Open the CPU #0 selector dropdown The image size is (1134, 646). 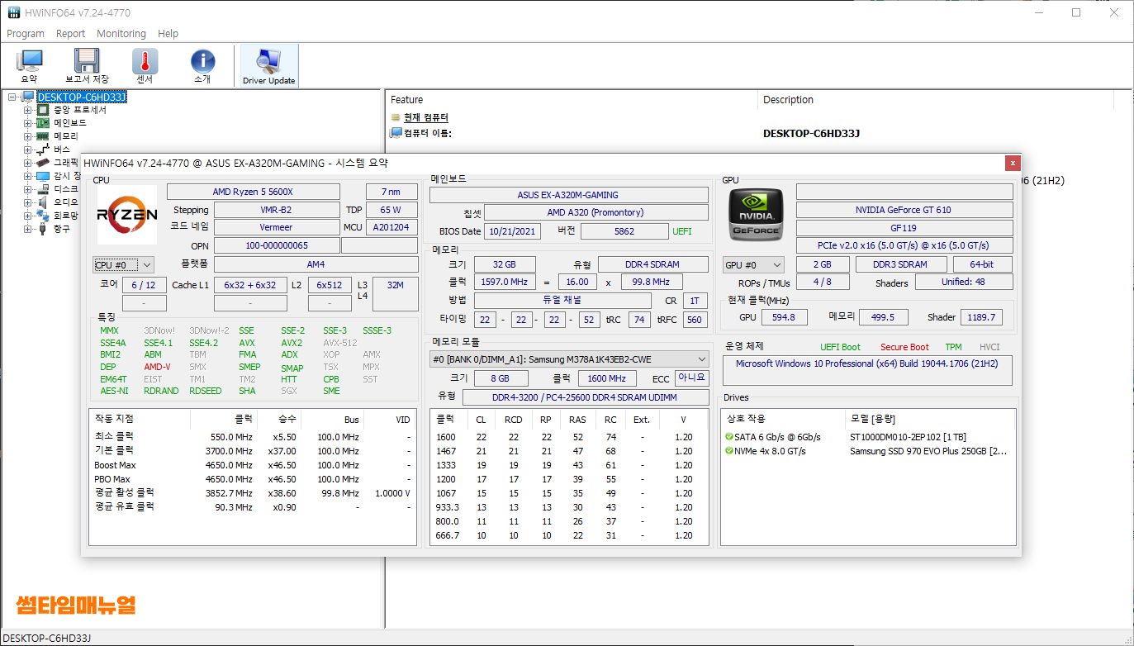tap(123, 265)
